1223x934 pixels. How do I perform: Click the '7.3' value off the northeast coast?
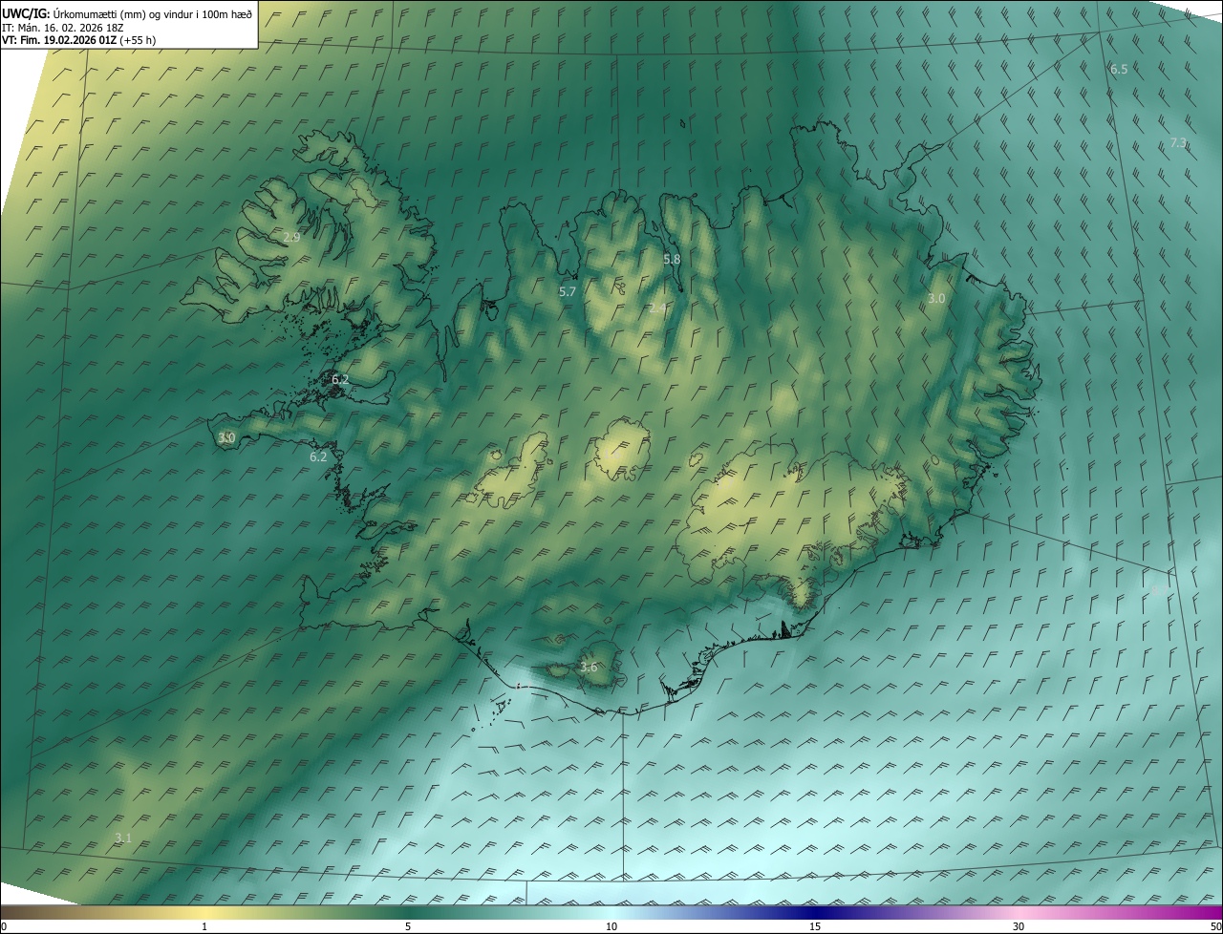tap(1178, 143)
